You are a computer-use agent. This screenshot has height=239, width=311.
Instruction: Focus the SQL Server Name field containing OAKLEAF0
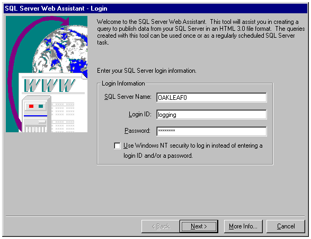(211, 98)
